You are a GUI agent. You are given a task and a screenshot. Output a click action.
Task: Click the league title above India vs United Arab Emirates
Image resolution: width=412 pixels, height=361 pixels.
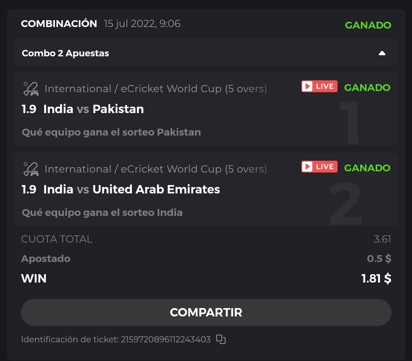point(156,169)
